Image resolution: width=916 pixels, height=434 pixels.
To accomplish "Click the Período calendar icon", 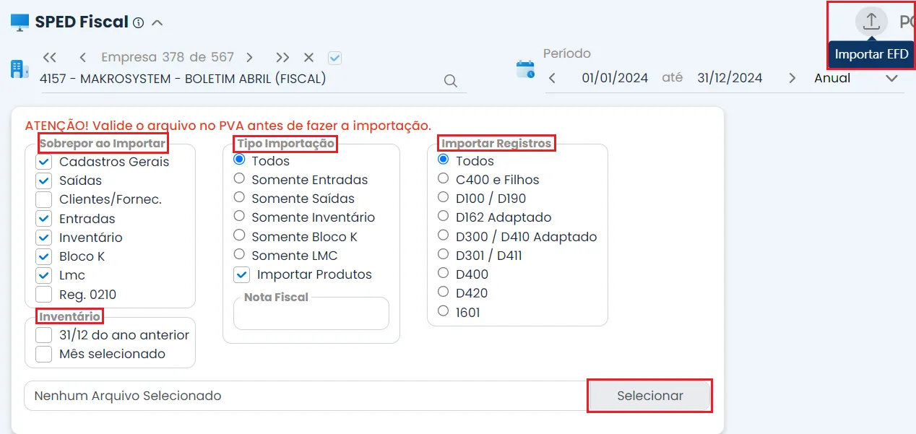I will [x=525, y=69].
